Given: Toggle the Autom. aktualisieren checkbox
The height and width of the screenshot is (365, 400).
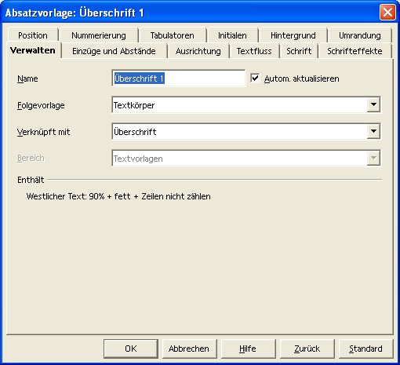Looking at the screenshot, I should coord(255,78).
